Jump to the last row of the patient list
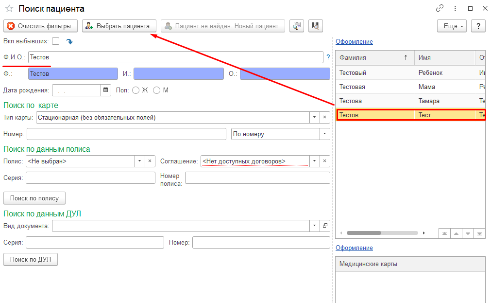Screen dimensions: 491x303 (x=479, y=233)
